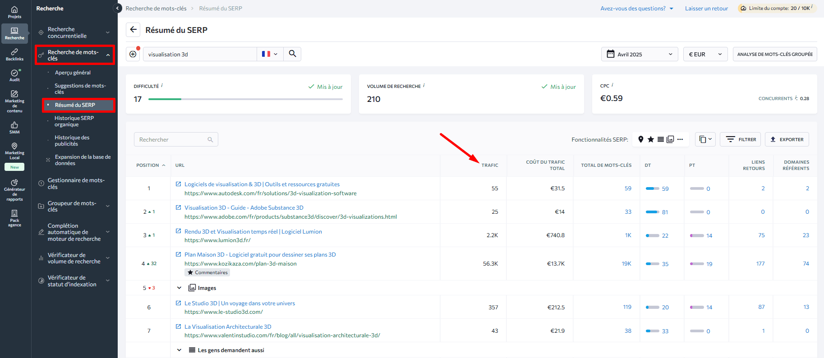Viewport: 824px width, 358px height.
Task: Open the country flag dropdown
Action: [270, 54]
